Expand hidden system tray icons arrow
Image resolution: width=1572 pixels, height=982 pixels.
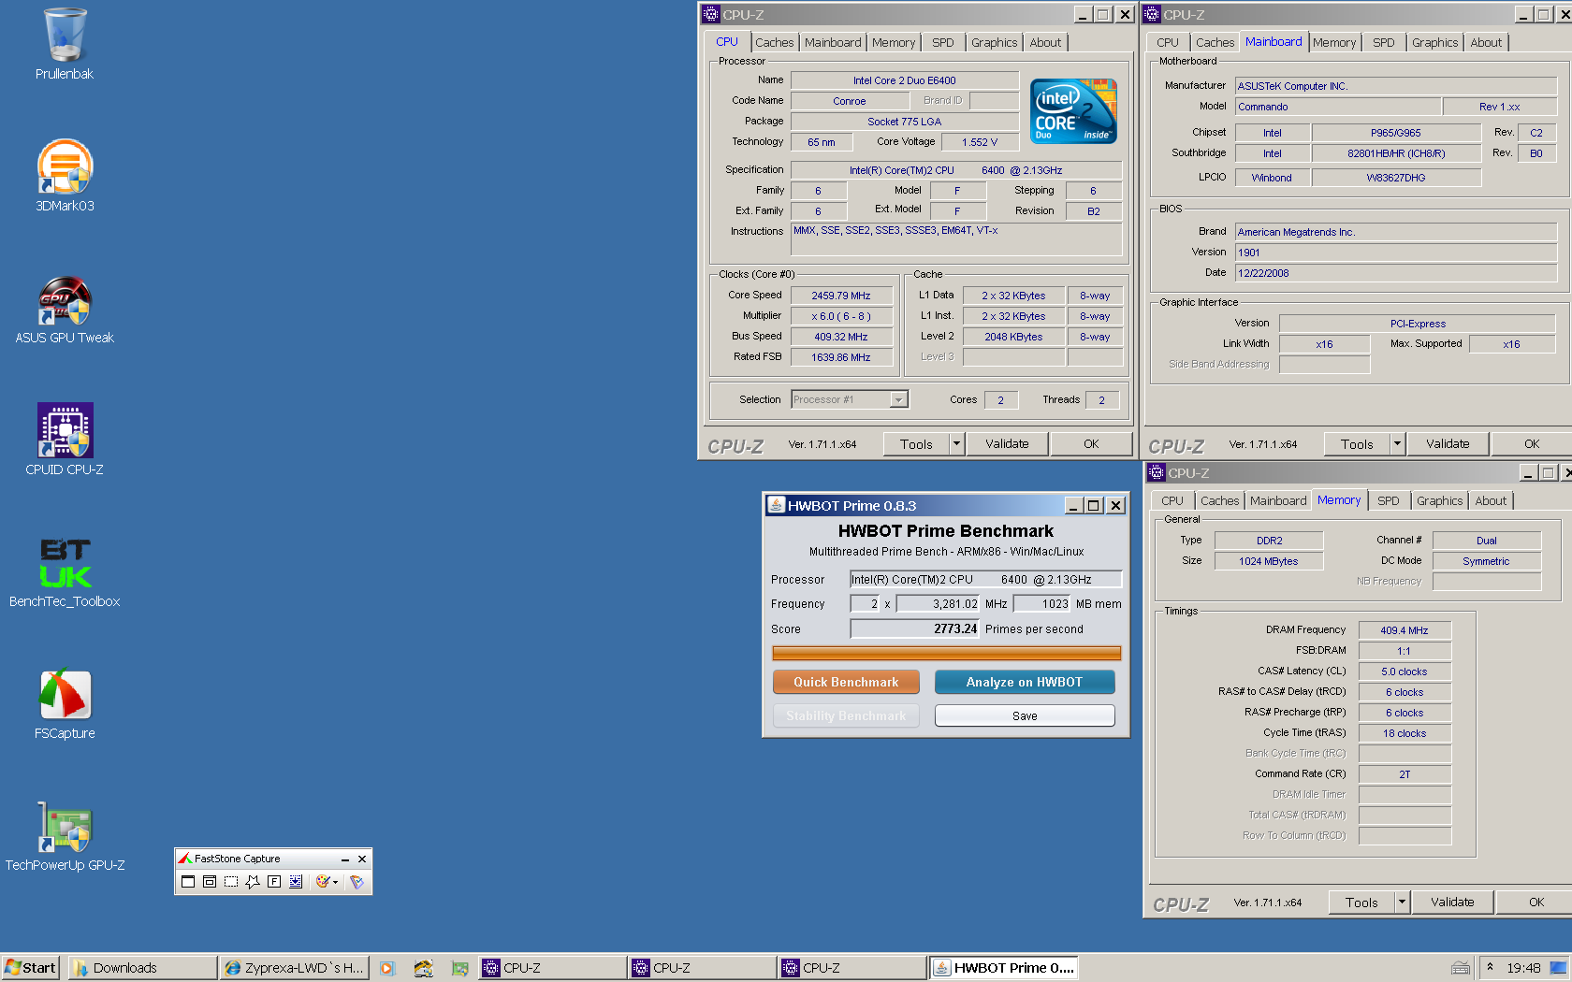[x=1490, y=967]
